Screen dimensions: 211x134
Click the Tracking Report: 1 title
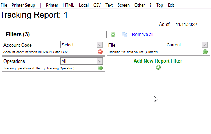pos(34,15)
